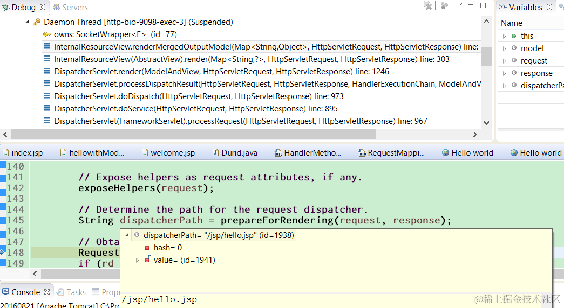Select the Daemon Thread http-bio-9098-exec-3 row
Image resolution: width=564 pixels, height=308 pixels.
[138, 22]
